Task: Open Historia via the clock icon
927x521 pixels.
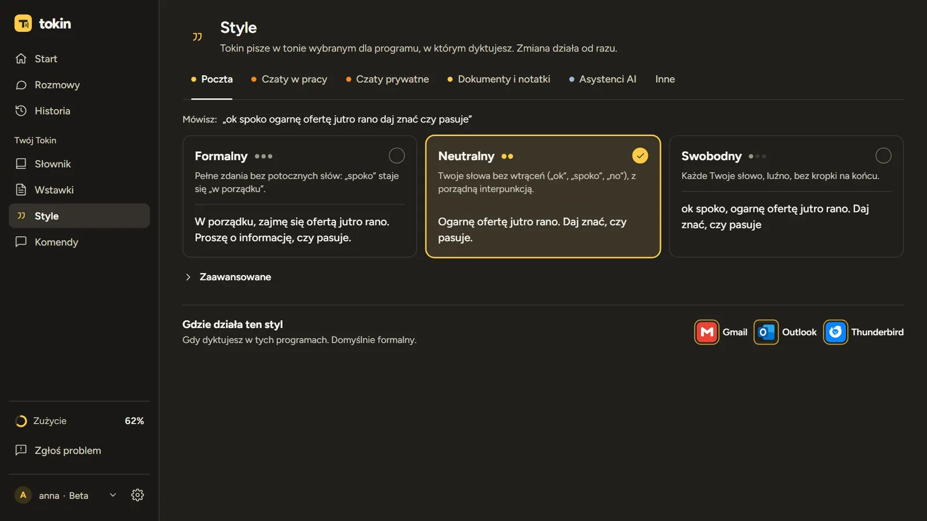Action: (x=21, y=111)
